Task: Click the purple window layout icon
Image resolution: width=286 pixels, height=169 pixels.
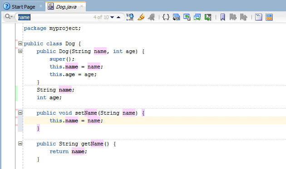Action: coord(258,17)
